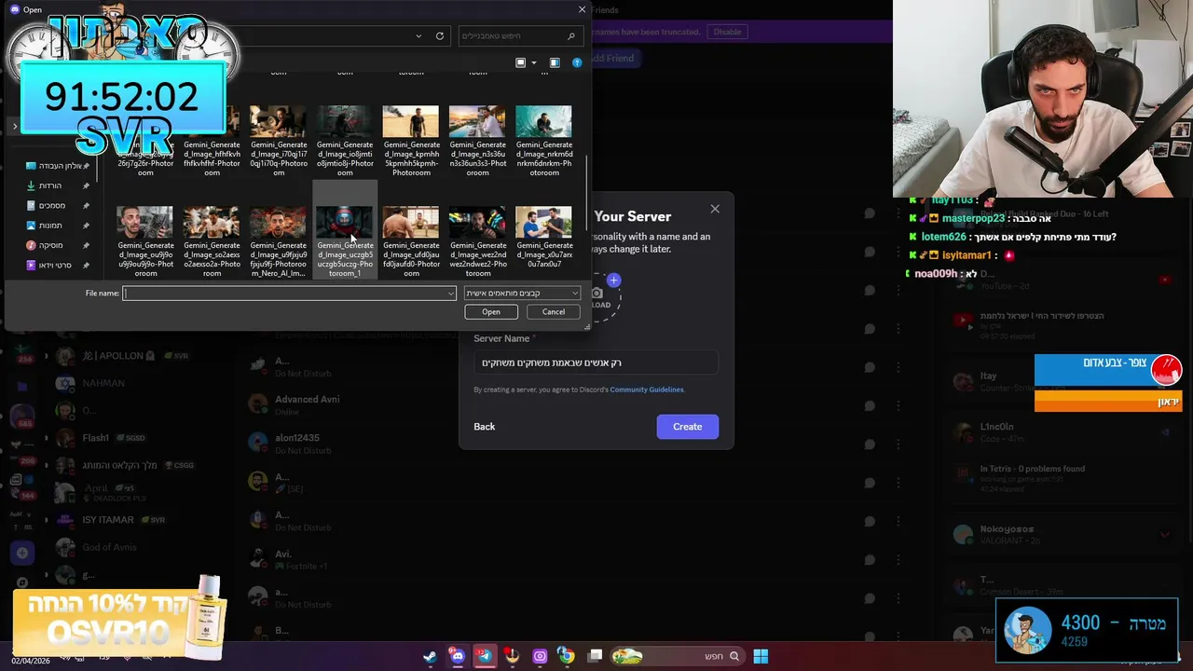Screen dimensions: 1193x671
Task: Select thumbnail Gemini_Generated_Image_ou9j9ou9
Action: click(x=145, y=241)
